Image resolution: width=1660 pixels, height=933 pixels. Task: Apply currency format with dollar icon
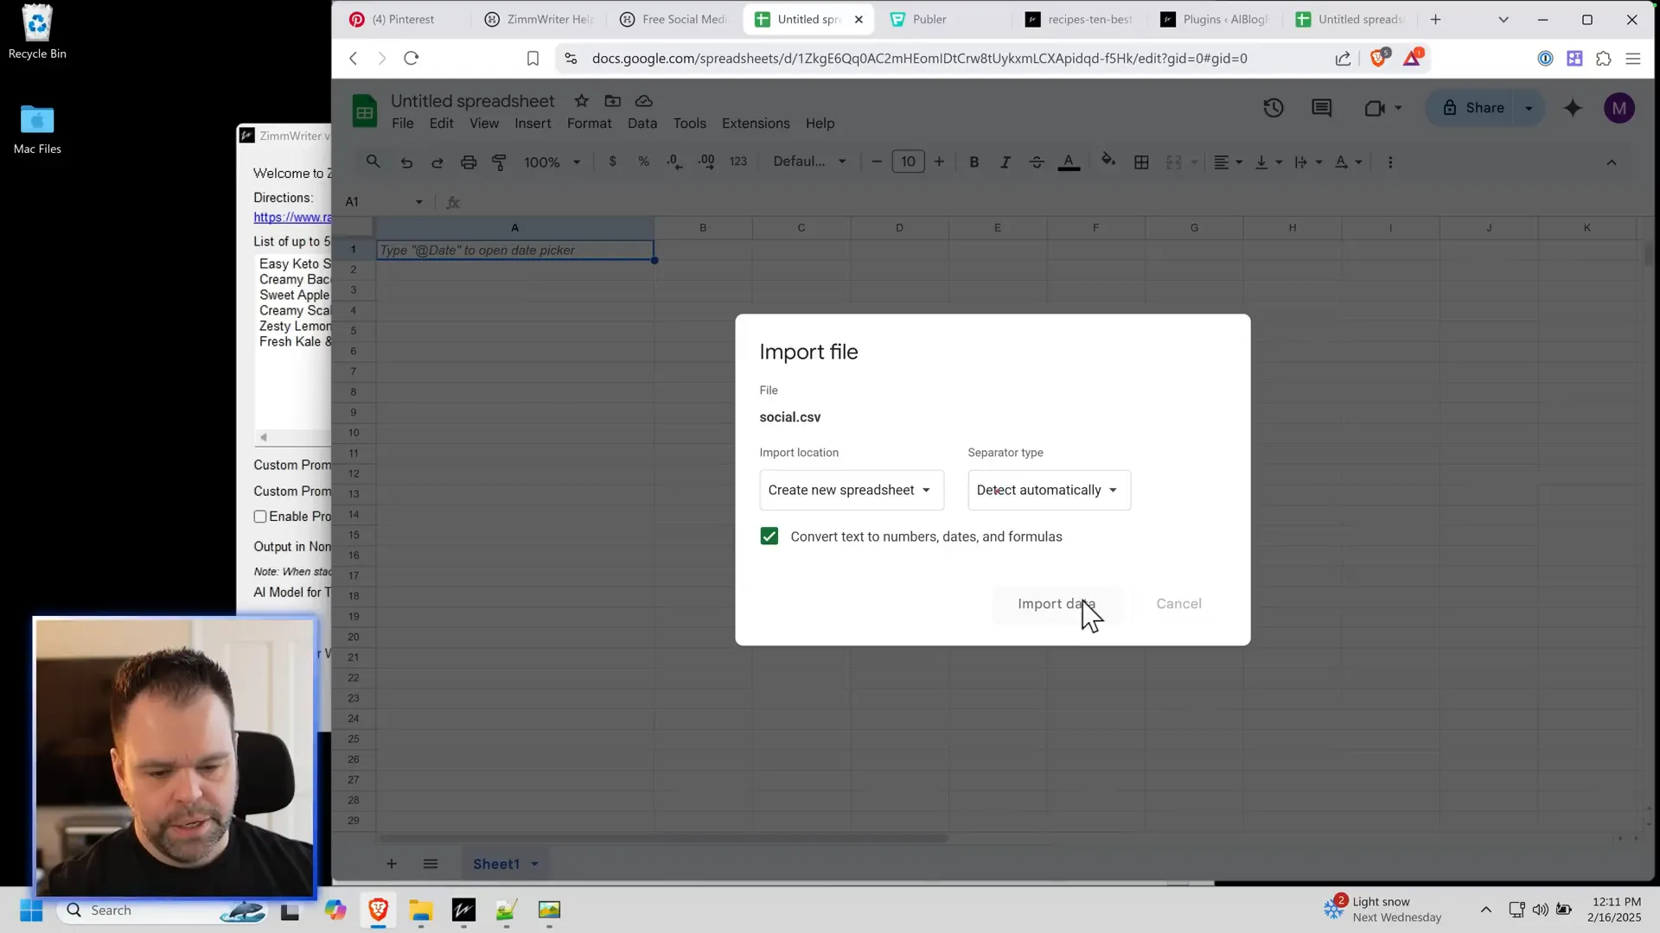tap(613, 162)
